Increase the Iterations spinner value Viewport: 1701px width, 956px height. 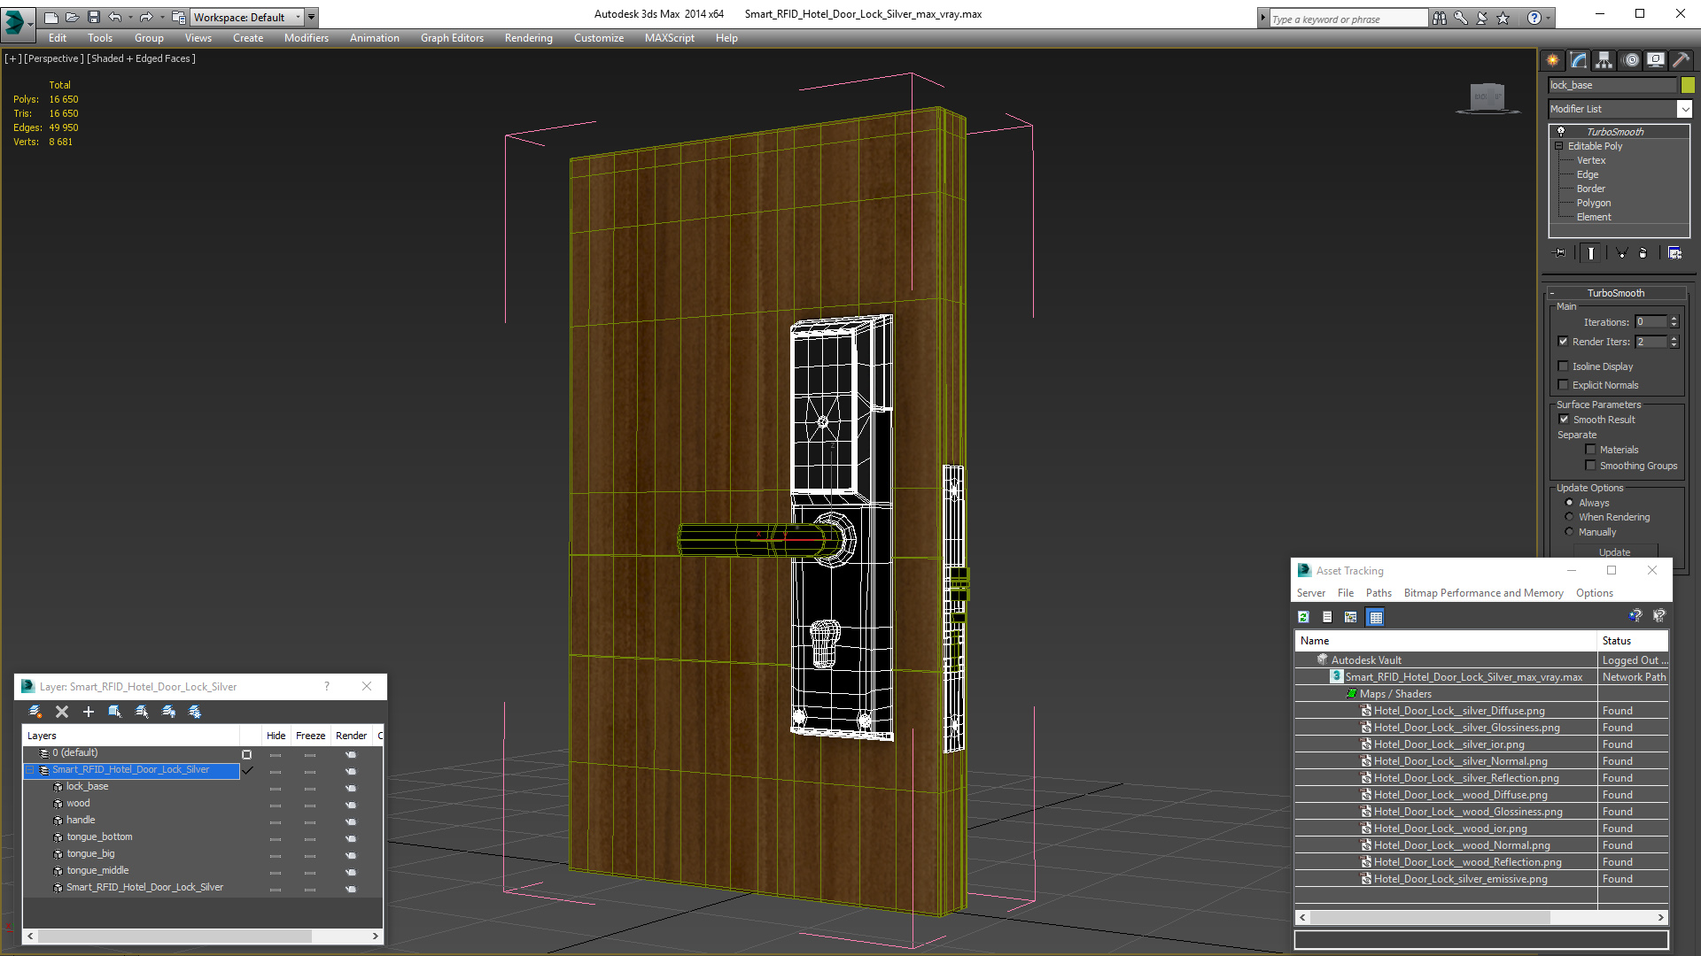click(1674, 319)
